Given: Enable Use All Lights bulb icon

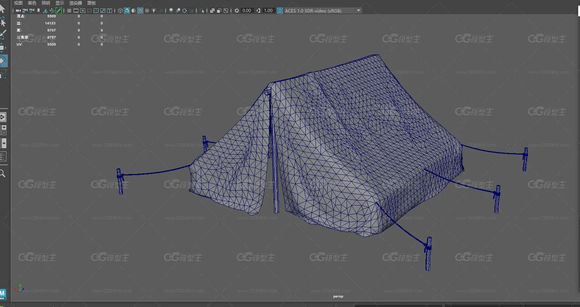Looking at the screenshot, I should [154, 11].
